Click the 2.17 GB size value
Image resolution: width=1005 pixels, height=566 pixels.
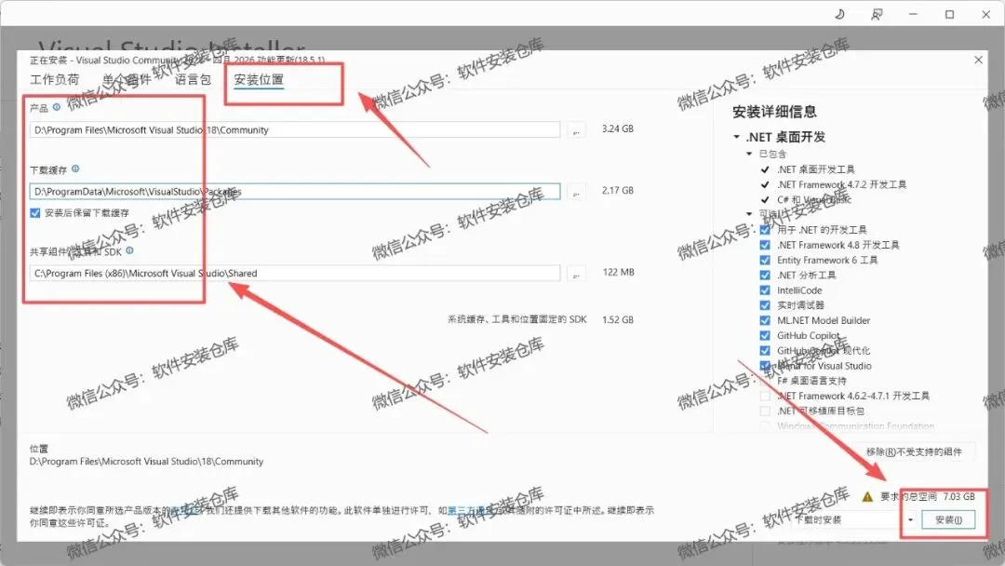(x=617, y=191)
